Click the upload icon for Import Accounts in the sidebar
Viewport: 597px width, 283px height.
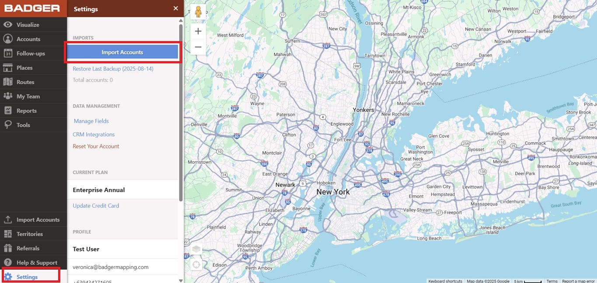tap(8, 219)
